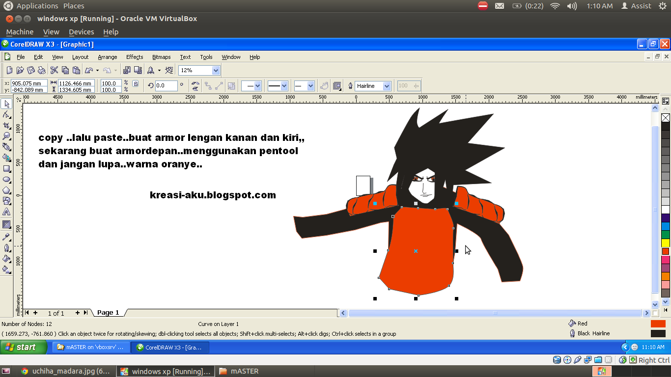Click the horizontal scrollbar thumb
The height and width of the screenshot is (377, 671).
click(x=495, y=313)
